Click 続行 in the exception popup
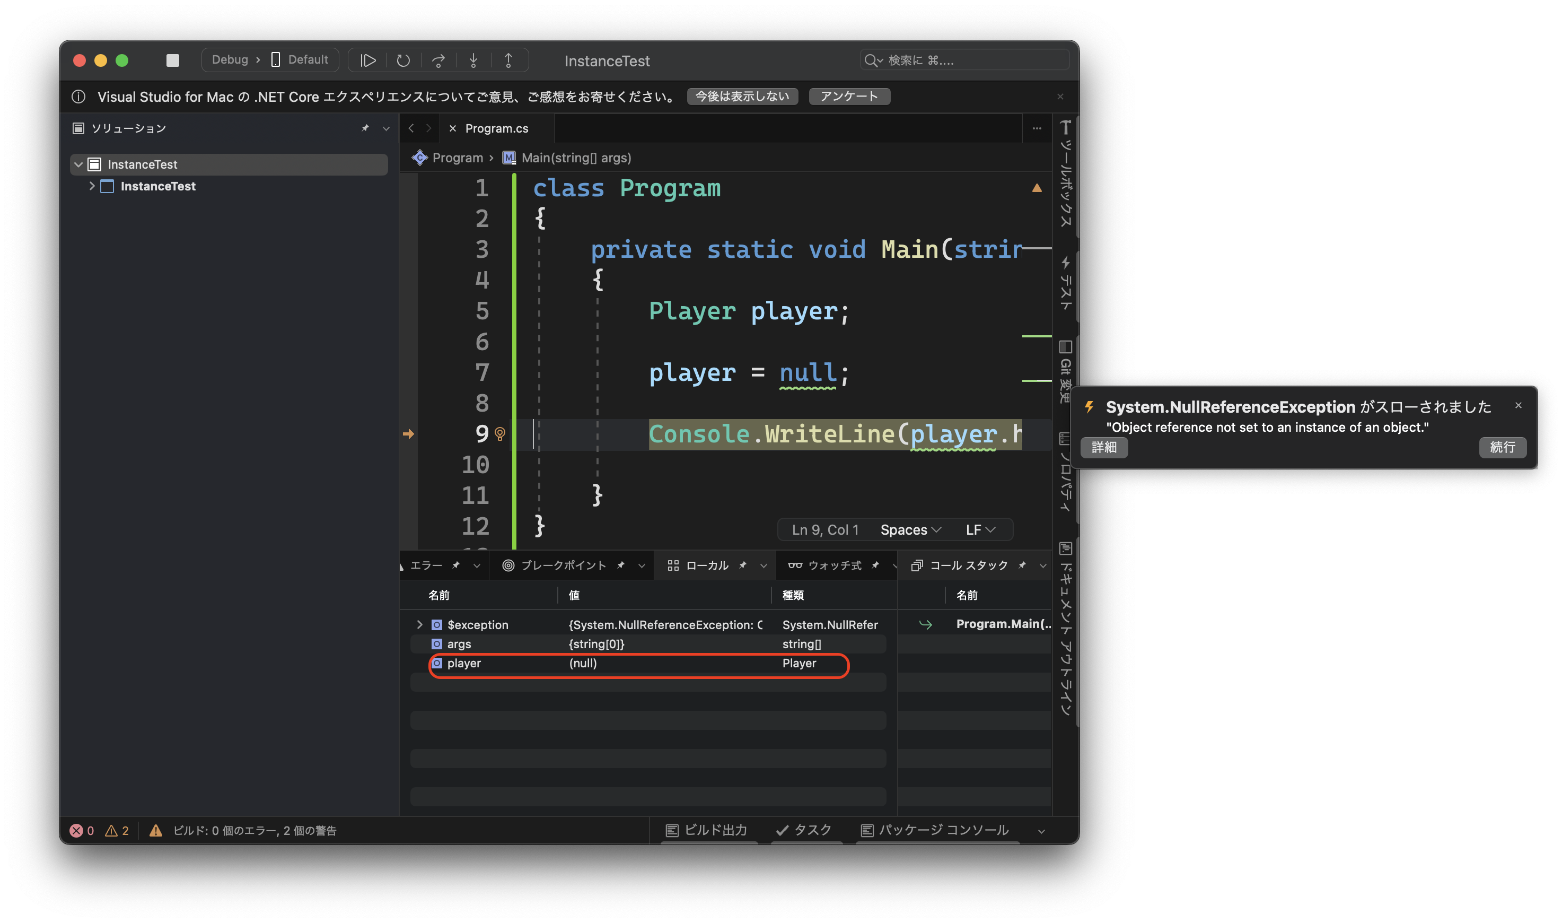This screenshot has width=1562, height=923. click(x=1503, y=448)
